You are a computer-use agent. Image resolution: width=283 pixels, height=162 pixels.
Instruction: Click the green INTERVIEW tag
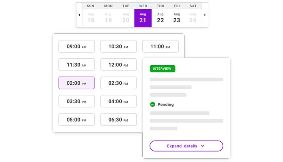click(x=163, y=68)
